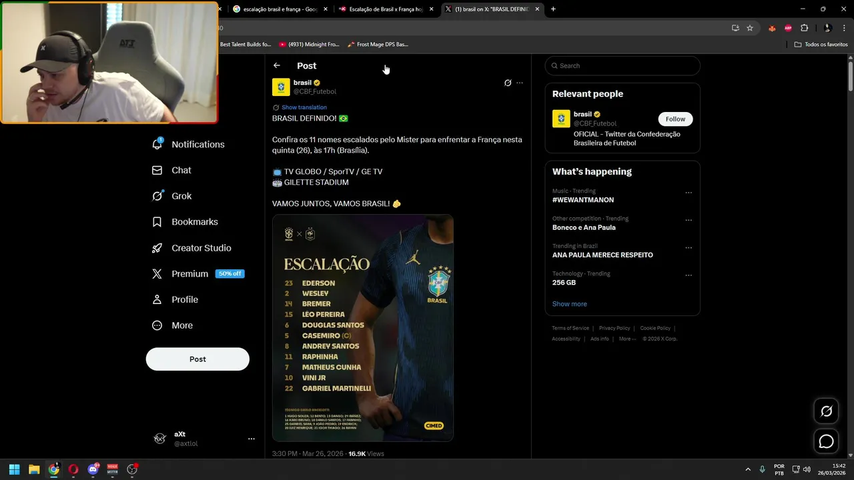
Task: Open Privacy Policy footer link
Action: tap(614, 328)
